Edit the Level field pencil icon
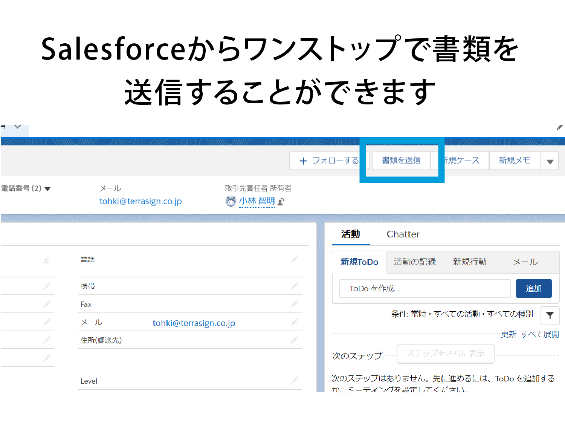This screenshot has height=424, width=565. coord(294,381)
